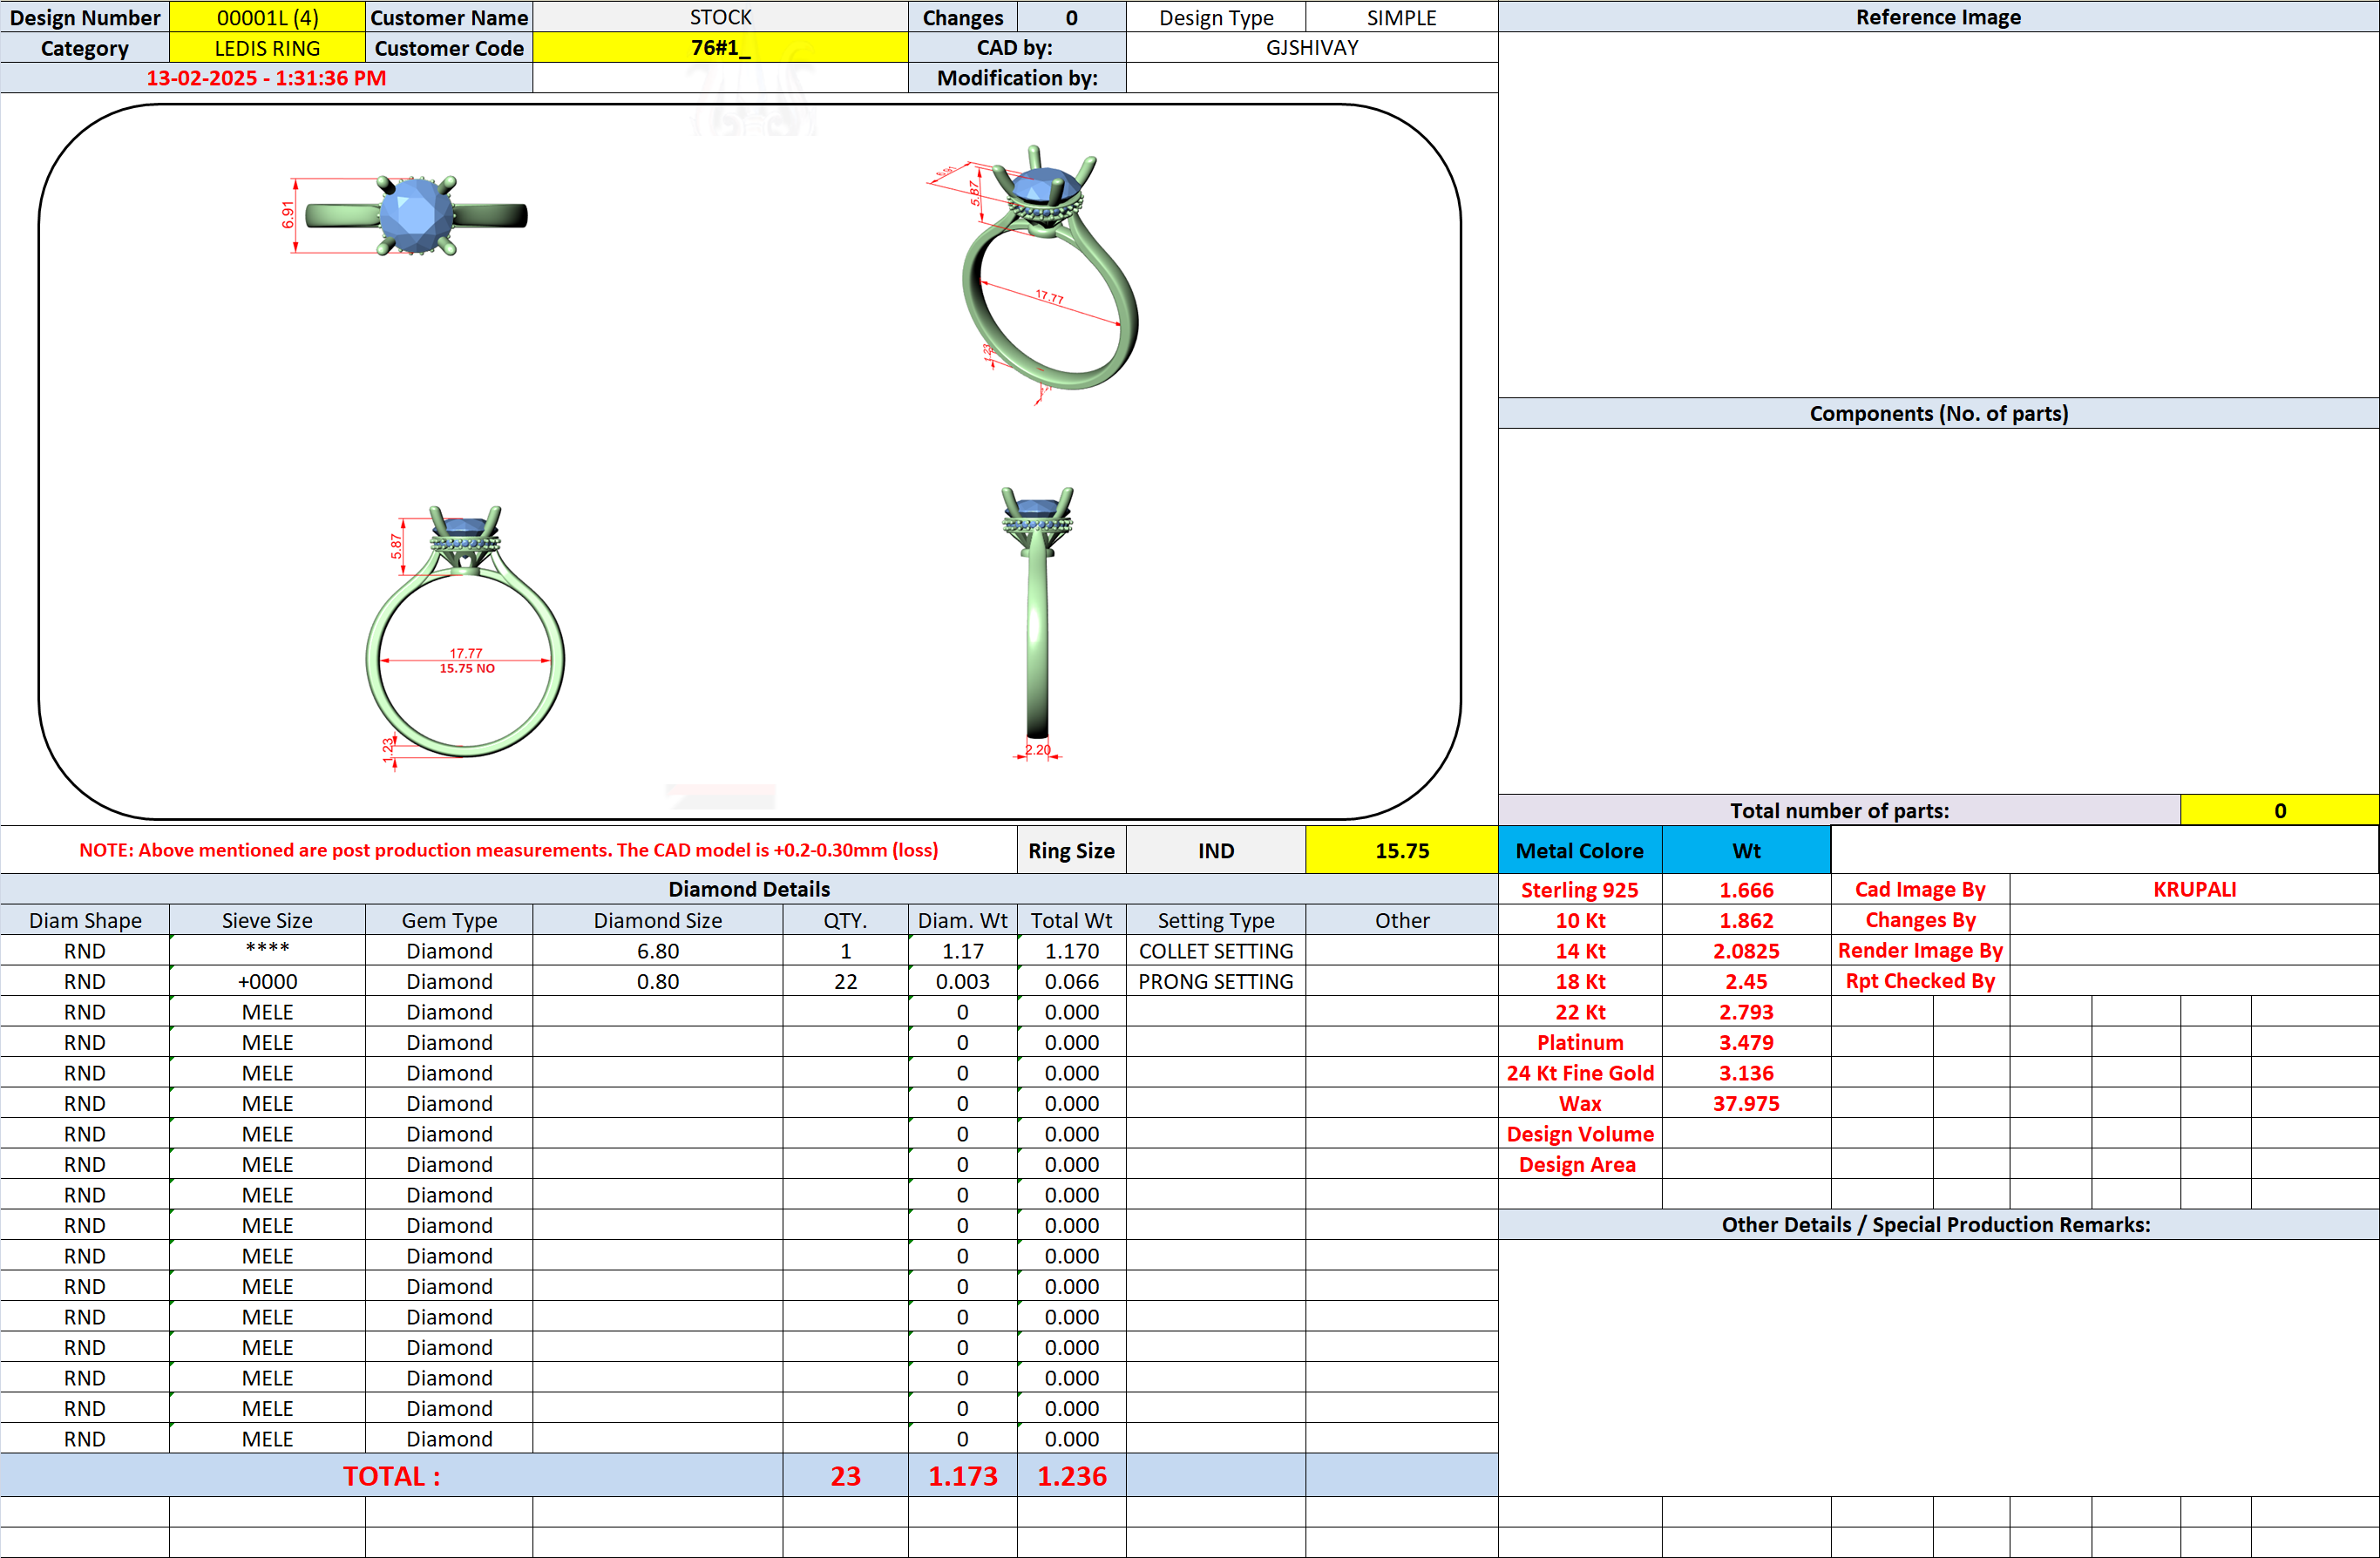Screen dimensions: 2380x1558
Task: Click the Diamond Size column header
Action: click(x=657, y=920)
